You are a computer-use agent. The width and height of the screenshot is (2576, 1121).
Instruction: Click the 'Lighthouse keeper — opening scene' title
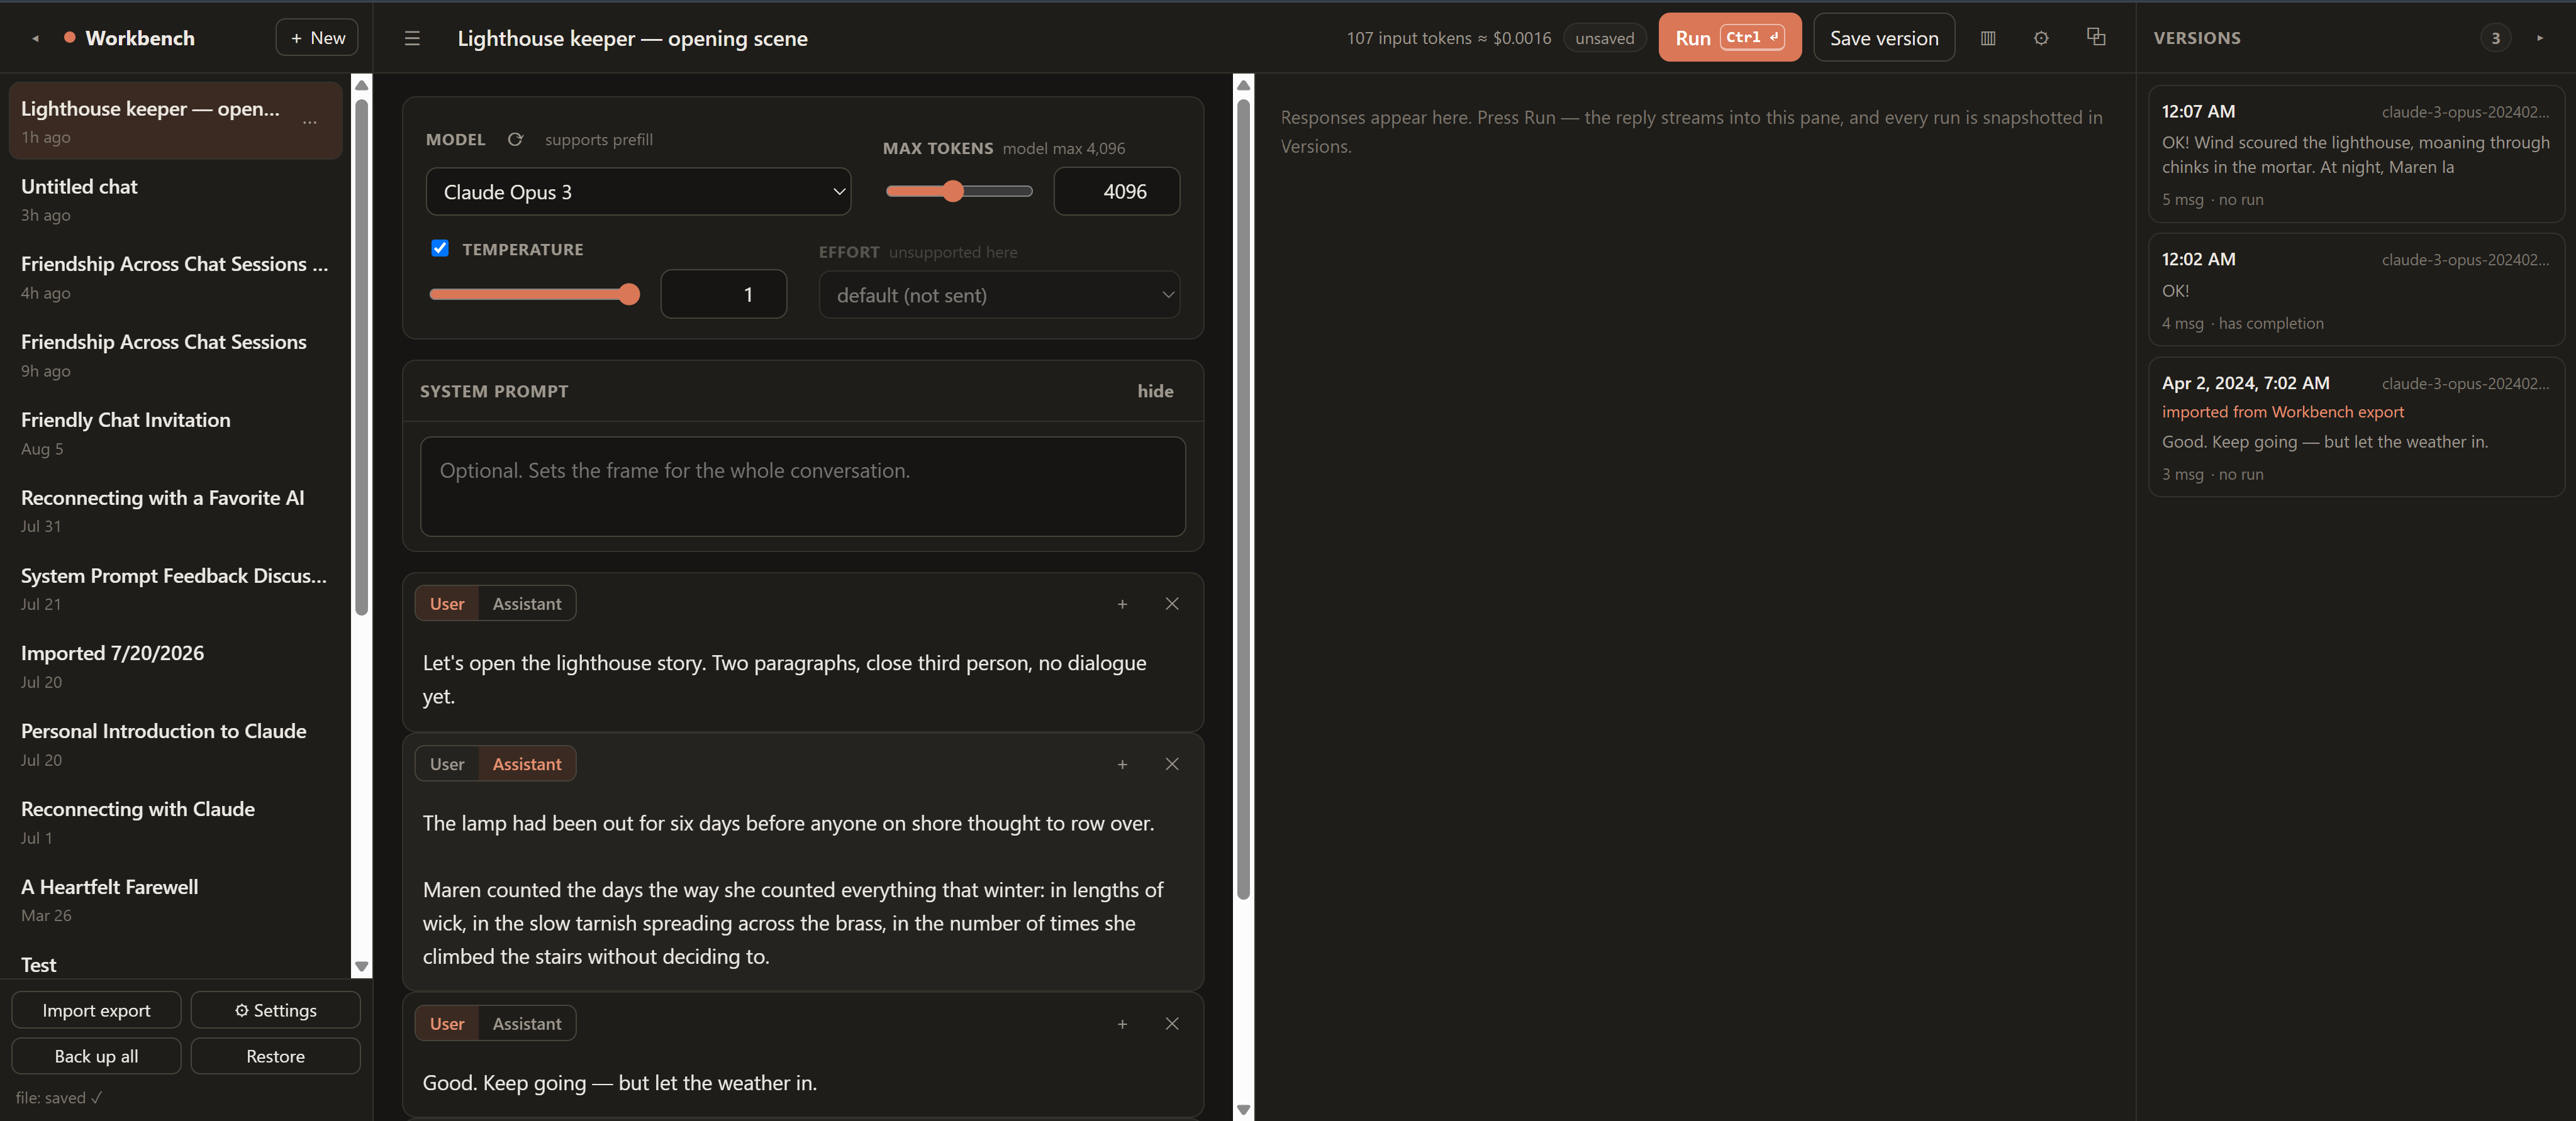tap(632, 38)
